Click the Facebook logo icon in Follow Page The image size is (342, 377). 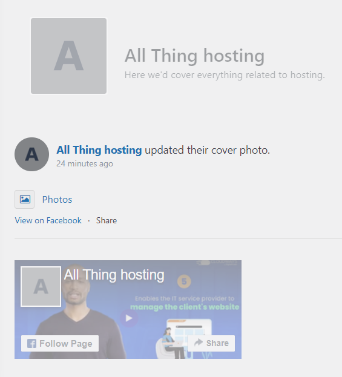[x=31, y=344]
